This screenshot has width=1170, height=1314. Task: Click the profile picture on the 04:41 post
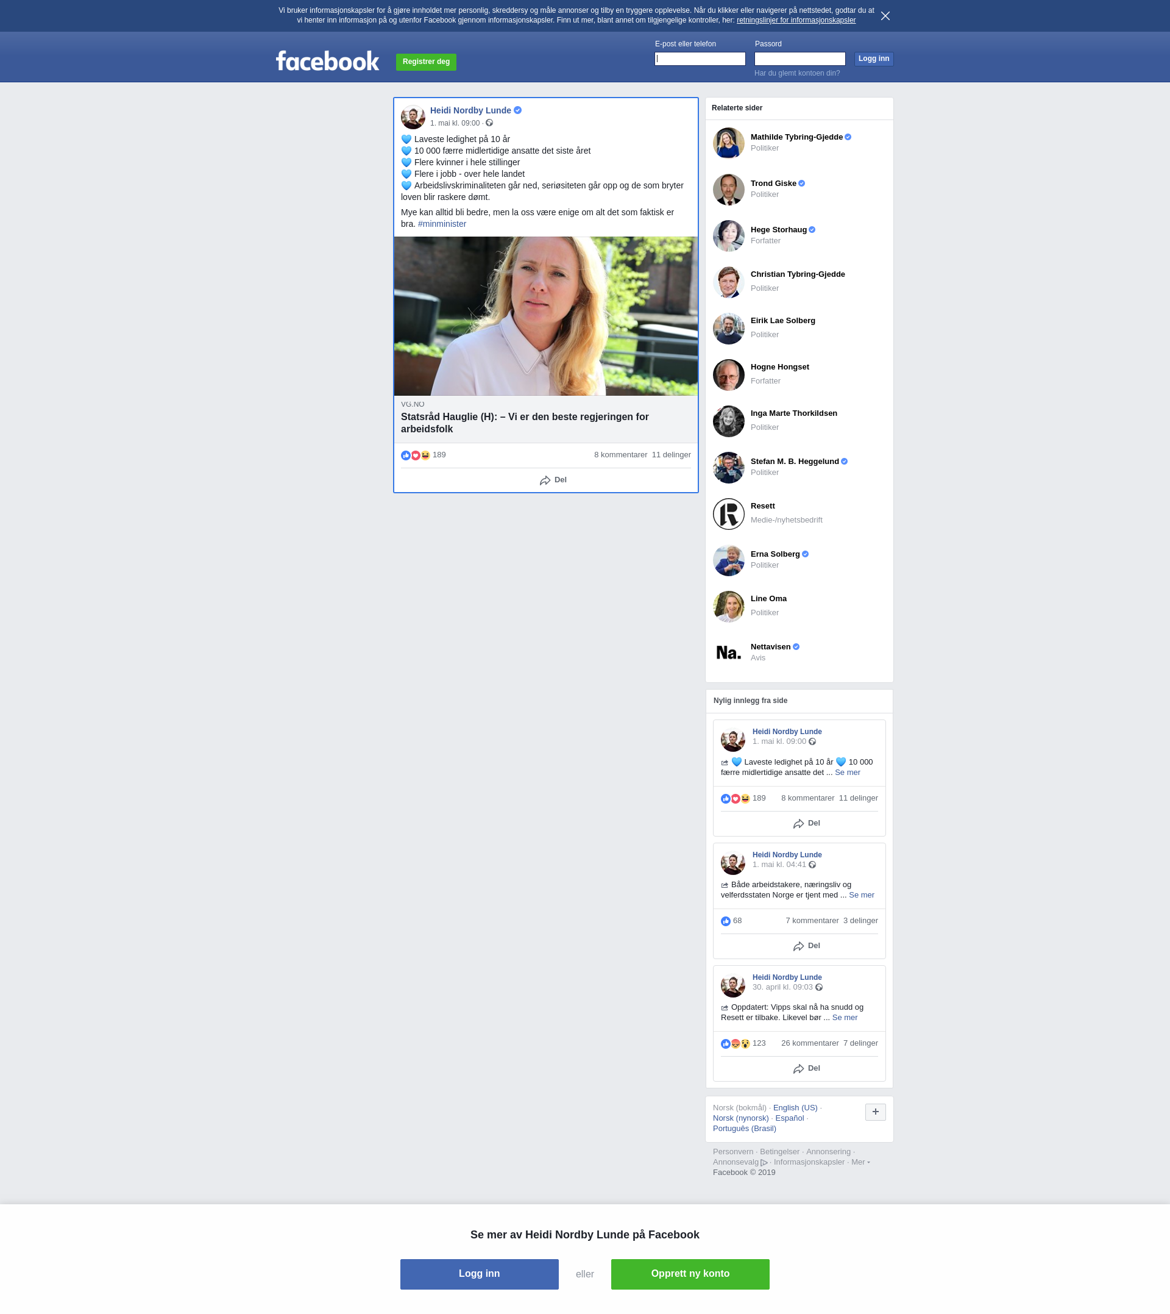pos(733,863)
